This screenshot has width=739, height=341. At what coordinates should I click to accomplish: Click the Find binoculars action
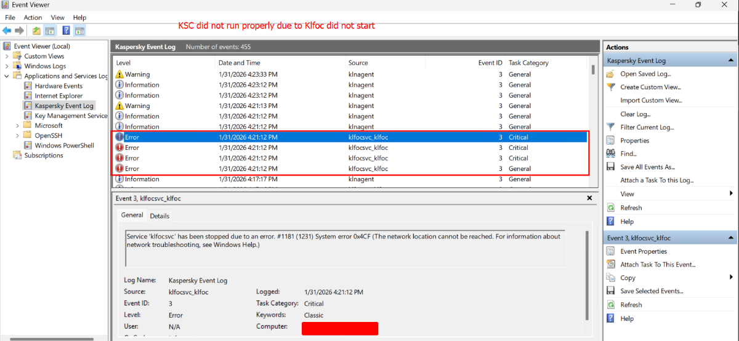click(x=628, y=154)
